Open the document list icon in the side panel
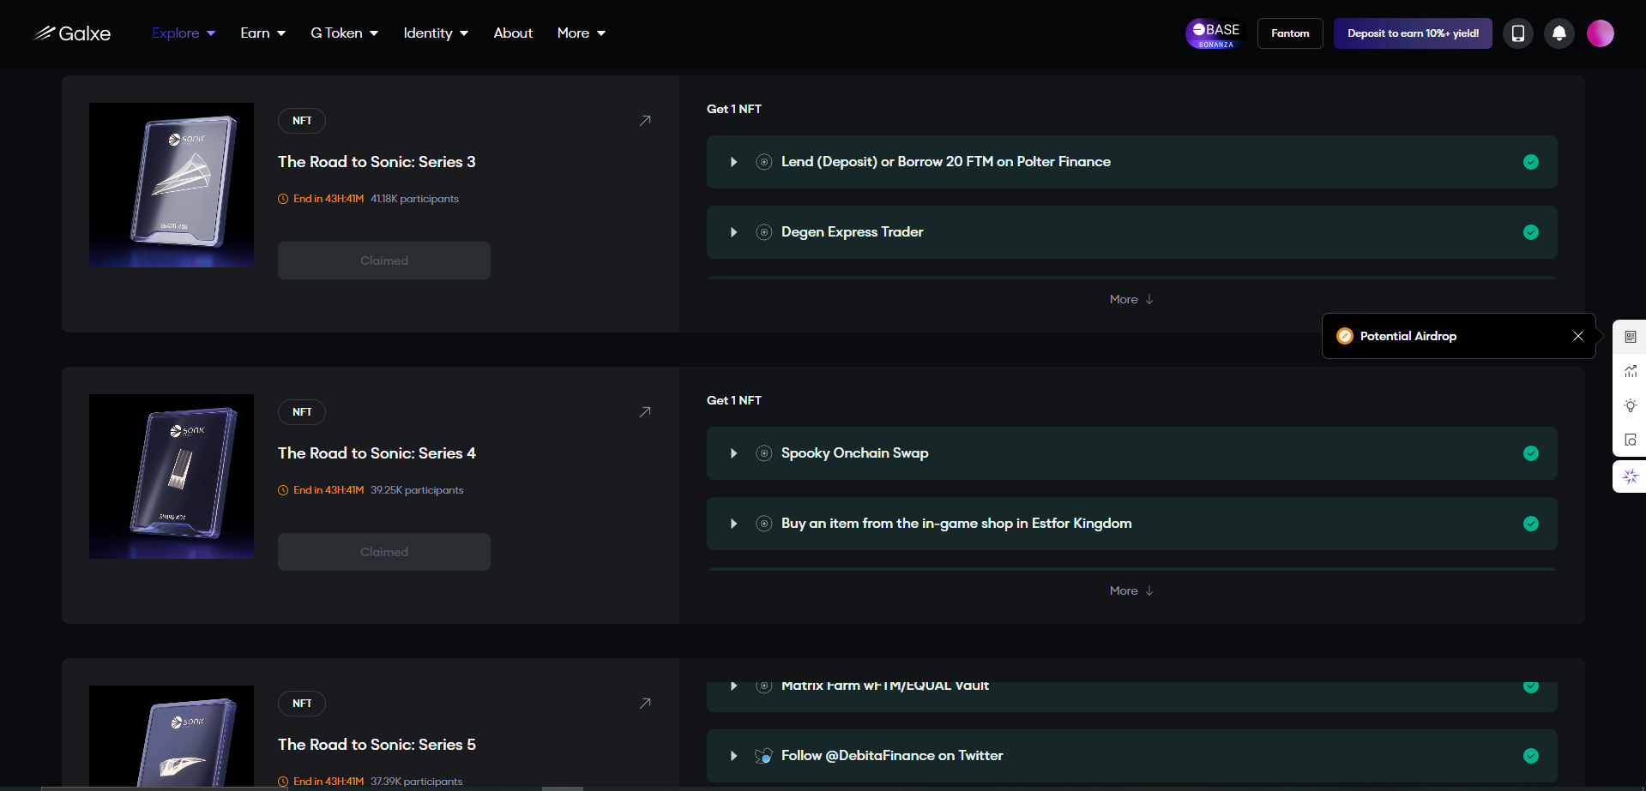1646x791 pixels. pyautogui.click(x=1631, y=337)
